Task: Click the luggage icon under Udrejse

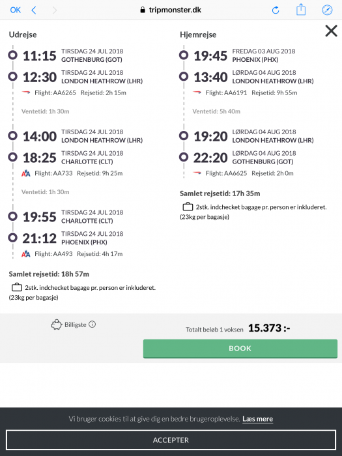Action: tap(17, 287)
